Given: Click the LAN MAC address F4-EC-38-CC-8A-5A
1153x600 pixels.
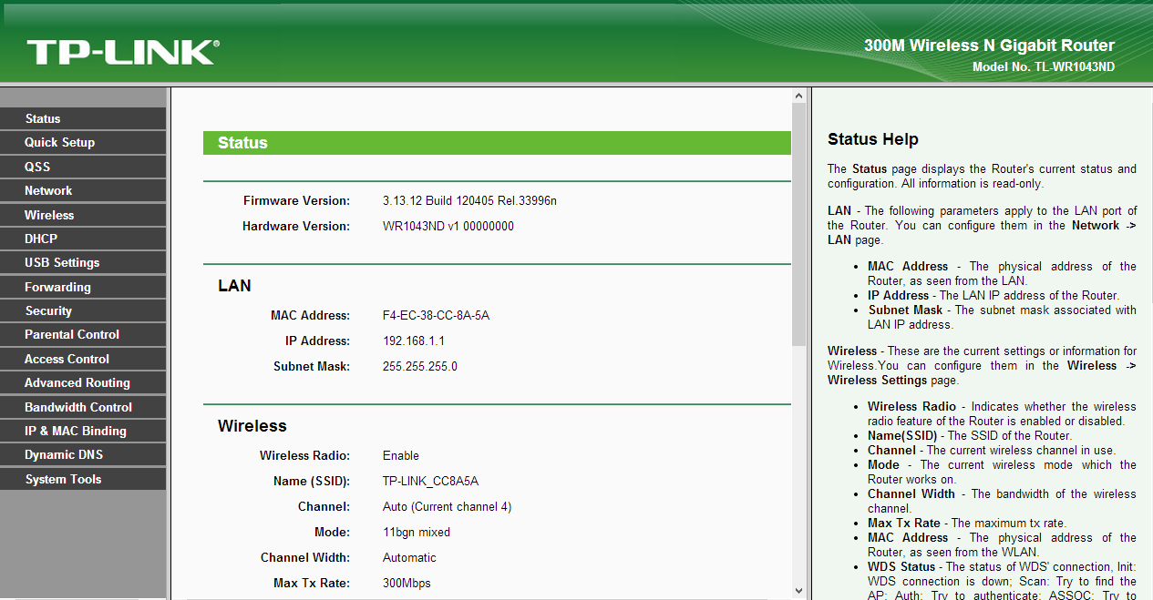Looking at the screenshot, I should pyautogui.click(x=437, y=315).
